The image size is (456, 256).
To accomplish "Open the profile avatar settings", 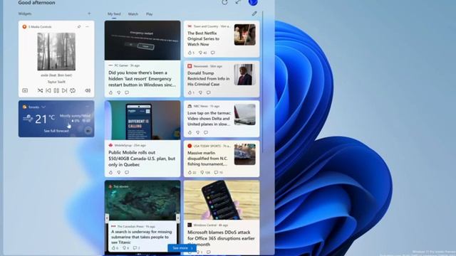I will tap(253, 2).
